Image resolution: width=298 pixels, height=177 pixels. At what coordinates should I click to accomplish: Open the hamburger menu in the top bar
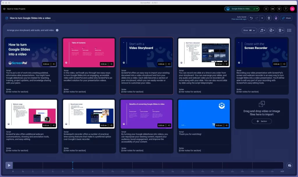[x=266, y=9]
